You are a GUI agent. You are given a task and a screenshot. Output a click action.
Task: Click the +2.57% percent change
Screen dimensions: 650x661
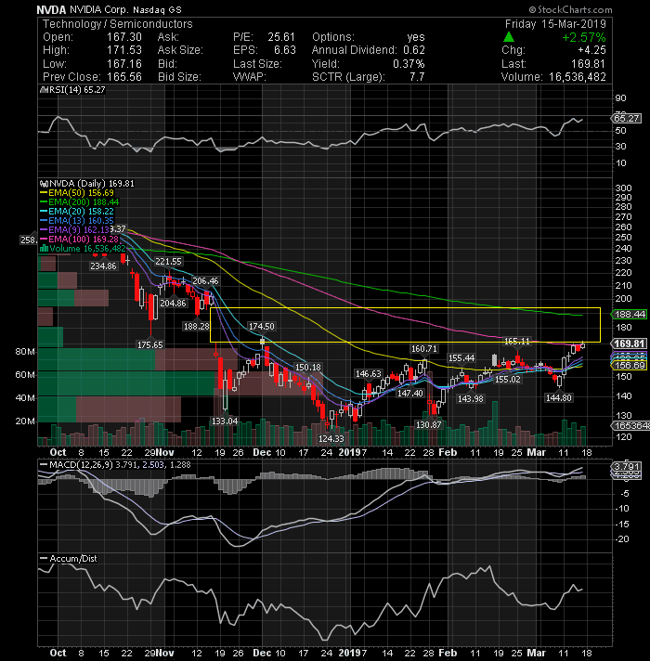(584, 37)
